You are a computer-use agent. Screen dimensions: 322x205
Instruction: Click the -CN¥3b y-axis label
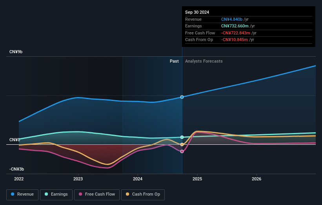coord(16,169)
